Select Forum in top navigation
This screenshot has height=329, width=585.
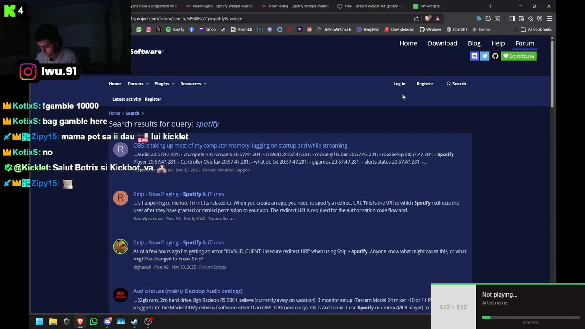click(525, 43)
